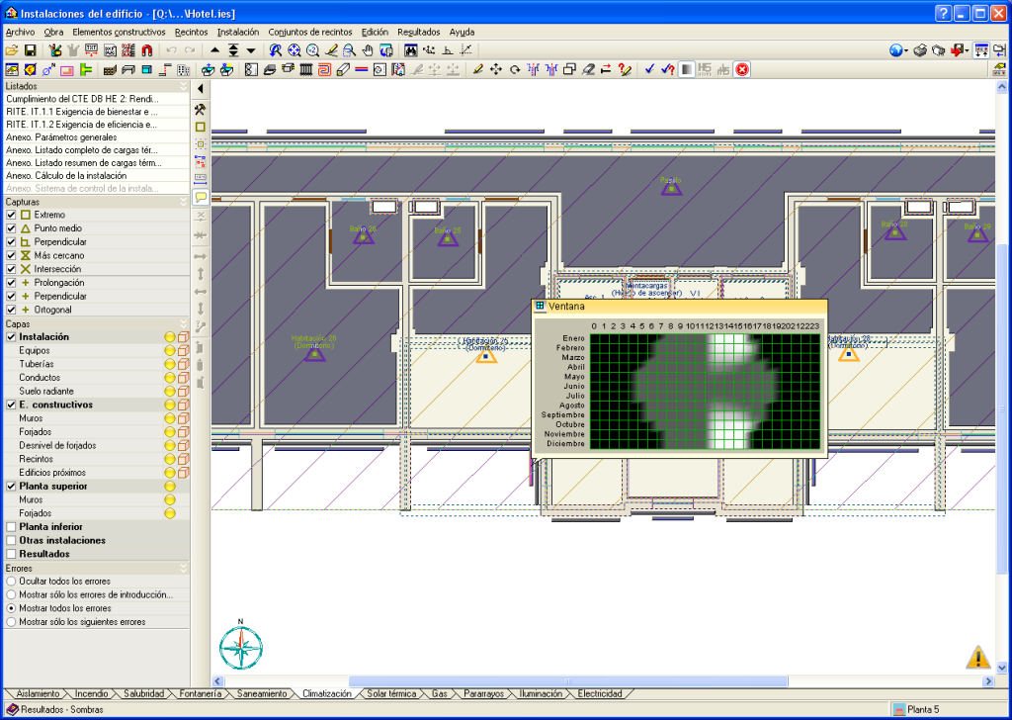The image size is (1012, 720).
Task: Click the hand pan tool icon
Action: (368, 50)
